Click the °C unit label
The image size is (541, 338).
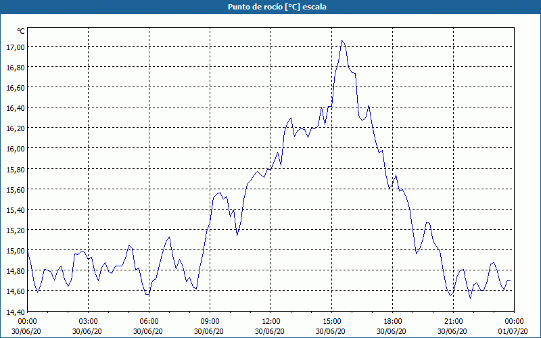21,31
